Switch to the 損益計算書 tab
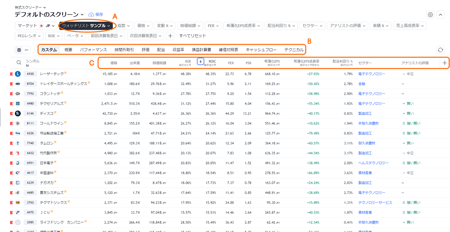The height and width of the screenshot is (232, 450). click(x=201, y=50)
